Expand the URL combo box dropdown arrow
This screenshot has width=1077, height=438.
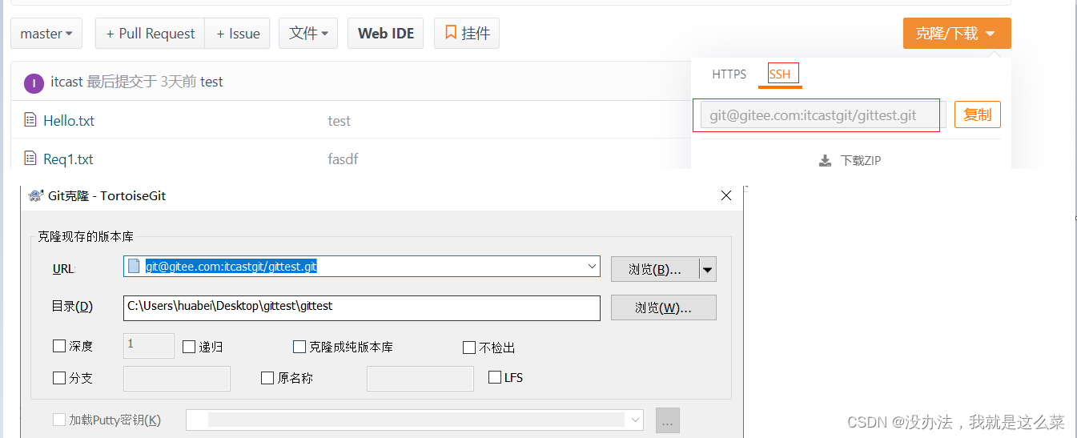click(x=593, y=266)
